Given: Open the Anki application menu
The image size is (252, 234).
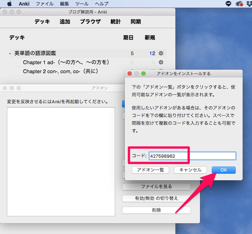Looking at the screenshot, I should coord(24,4).
